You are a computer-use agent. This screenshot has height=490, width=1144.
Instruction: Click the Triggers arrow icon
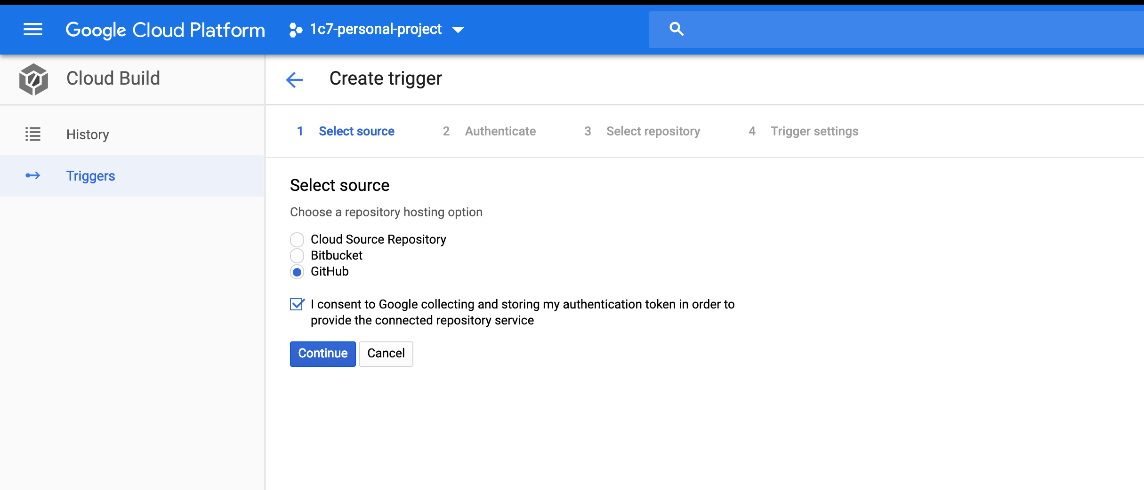click(x=32, y=175)
